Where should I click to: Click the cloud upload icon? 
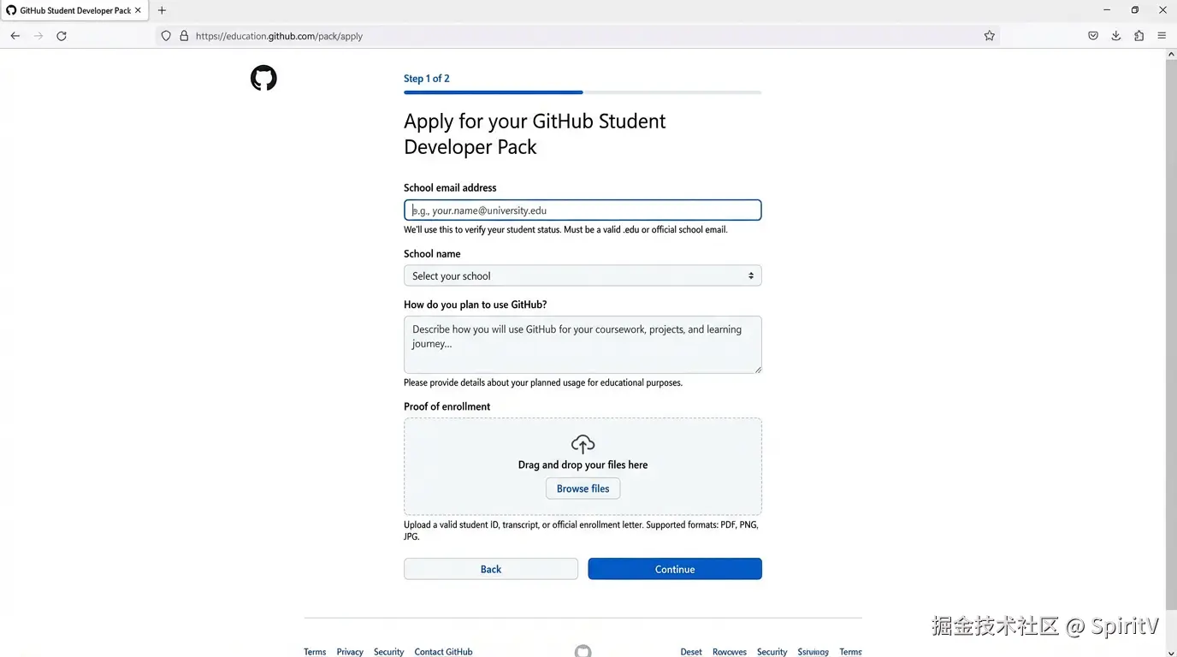click(583, 444)
